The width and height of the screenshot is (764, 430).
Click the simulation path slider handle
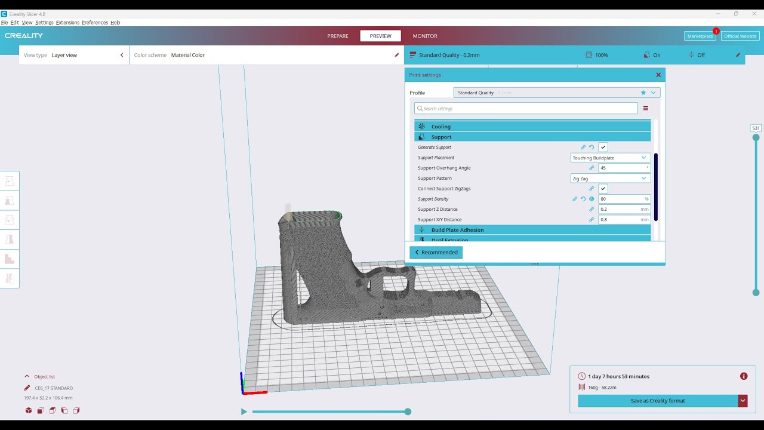[x=408, y=411]
